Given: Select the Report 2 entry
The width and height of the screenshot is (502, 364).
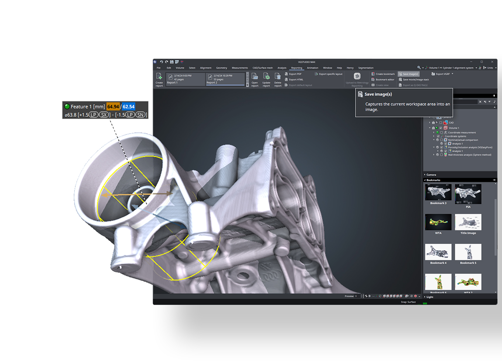Looking at the screenshot, I should pyautogui.click(x=225, y=79).
